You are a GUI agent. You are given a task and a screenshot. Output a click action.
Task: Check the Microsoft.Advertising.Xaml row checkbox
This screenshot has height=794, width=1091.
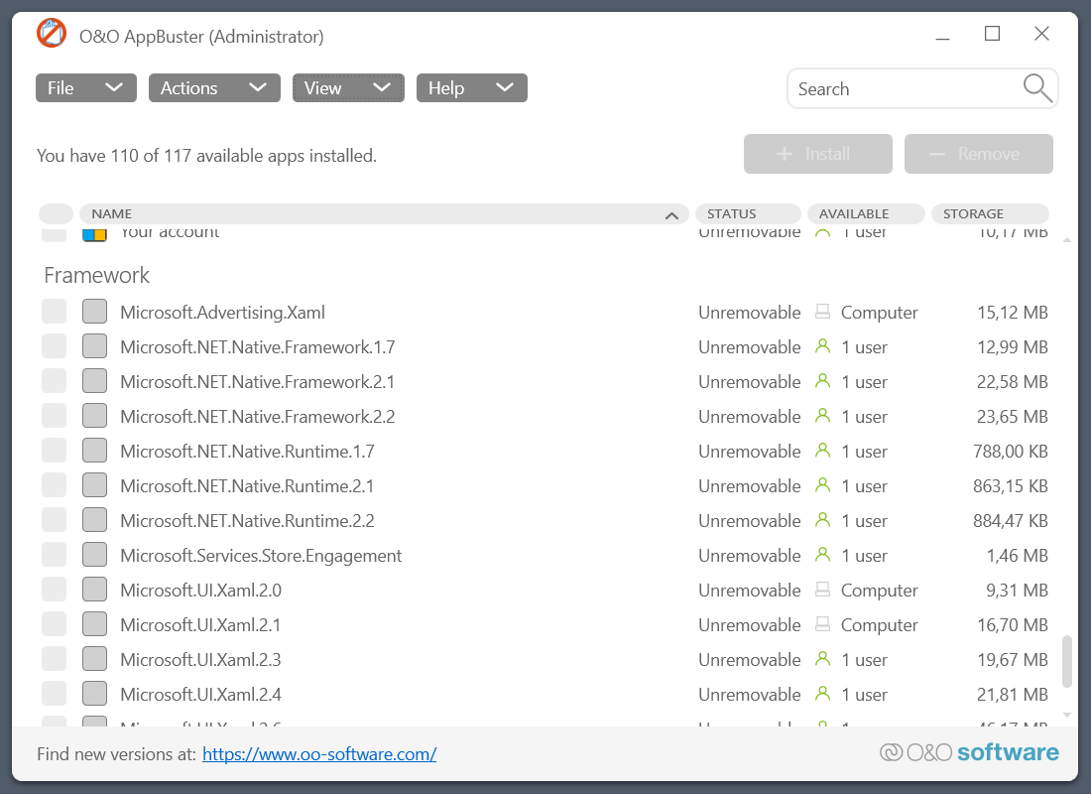55,312
